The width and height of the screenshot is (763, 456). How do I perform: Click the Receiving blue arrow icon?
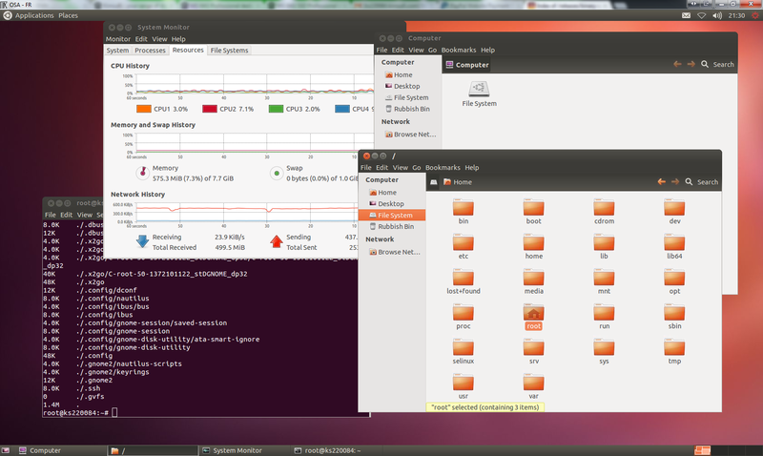[x=142, y=241]
